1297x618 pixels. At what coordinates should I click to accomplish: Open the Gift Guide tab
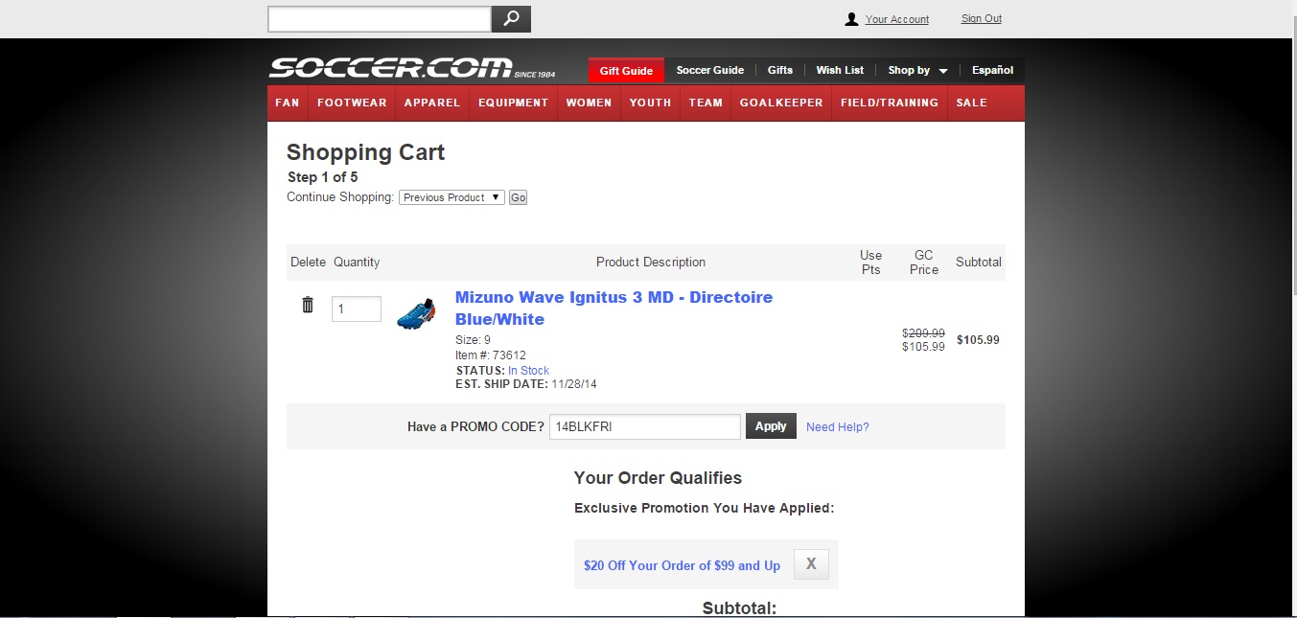point(626,70)
